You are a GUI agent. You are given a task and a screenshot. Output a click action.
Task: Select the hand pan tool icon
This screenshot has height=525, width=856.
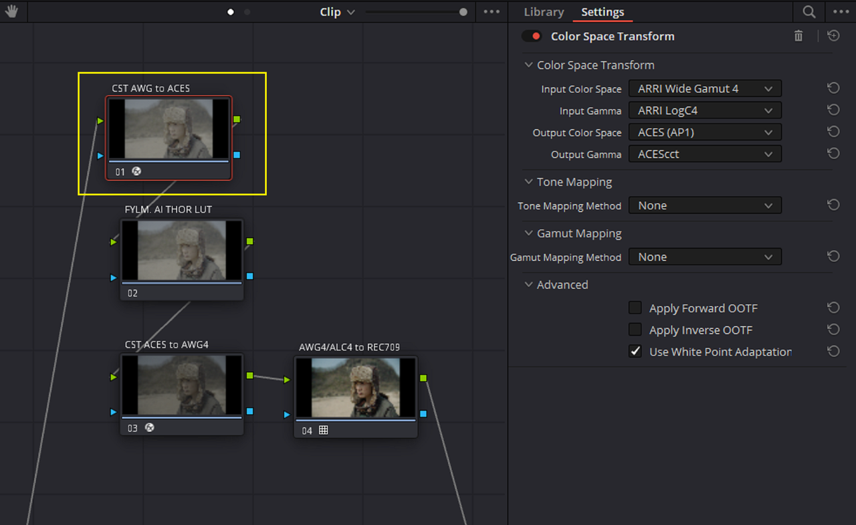tap(11, 11)
